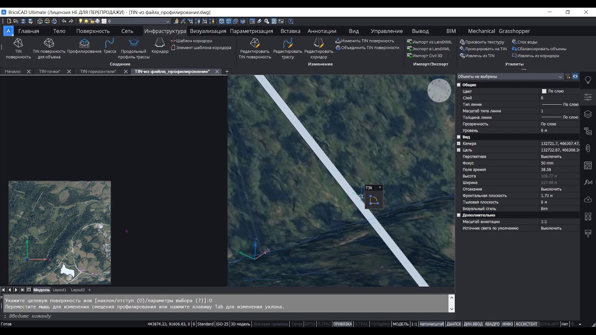The image size is (596, 335).
Task: Open Объекты не выбраны selection dropdown
Action: [510, 76]
